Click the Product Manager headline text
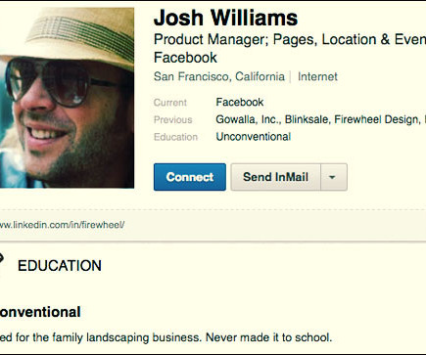 [x=290, y=40]
